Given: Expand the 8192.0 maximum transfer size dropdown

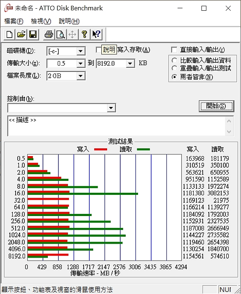Looking at the screenshot, I should pos(130,64).
